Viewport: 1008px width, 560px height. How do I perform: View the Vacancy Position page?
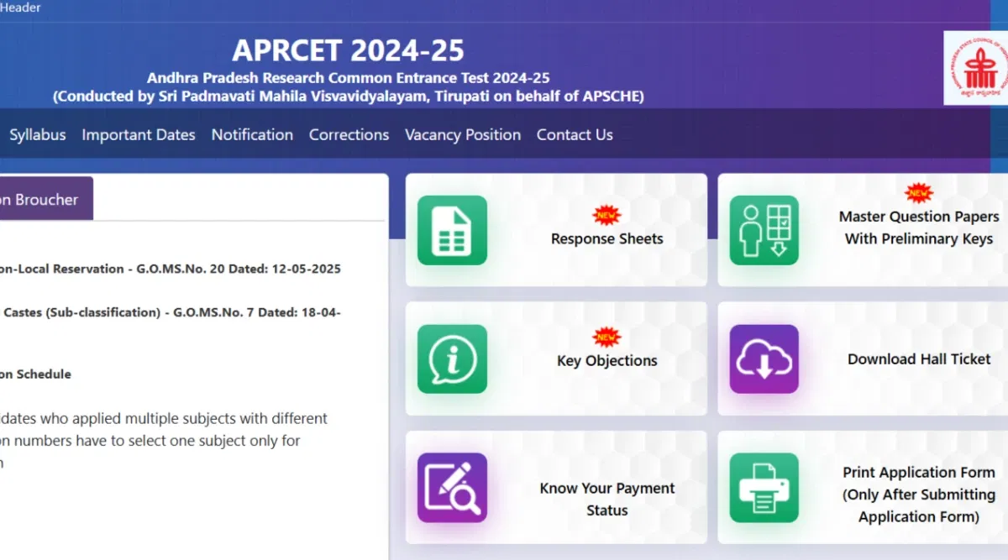coord(463,134)
